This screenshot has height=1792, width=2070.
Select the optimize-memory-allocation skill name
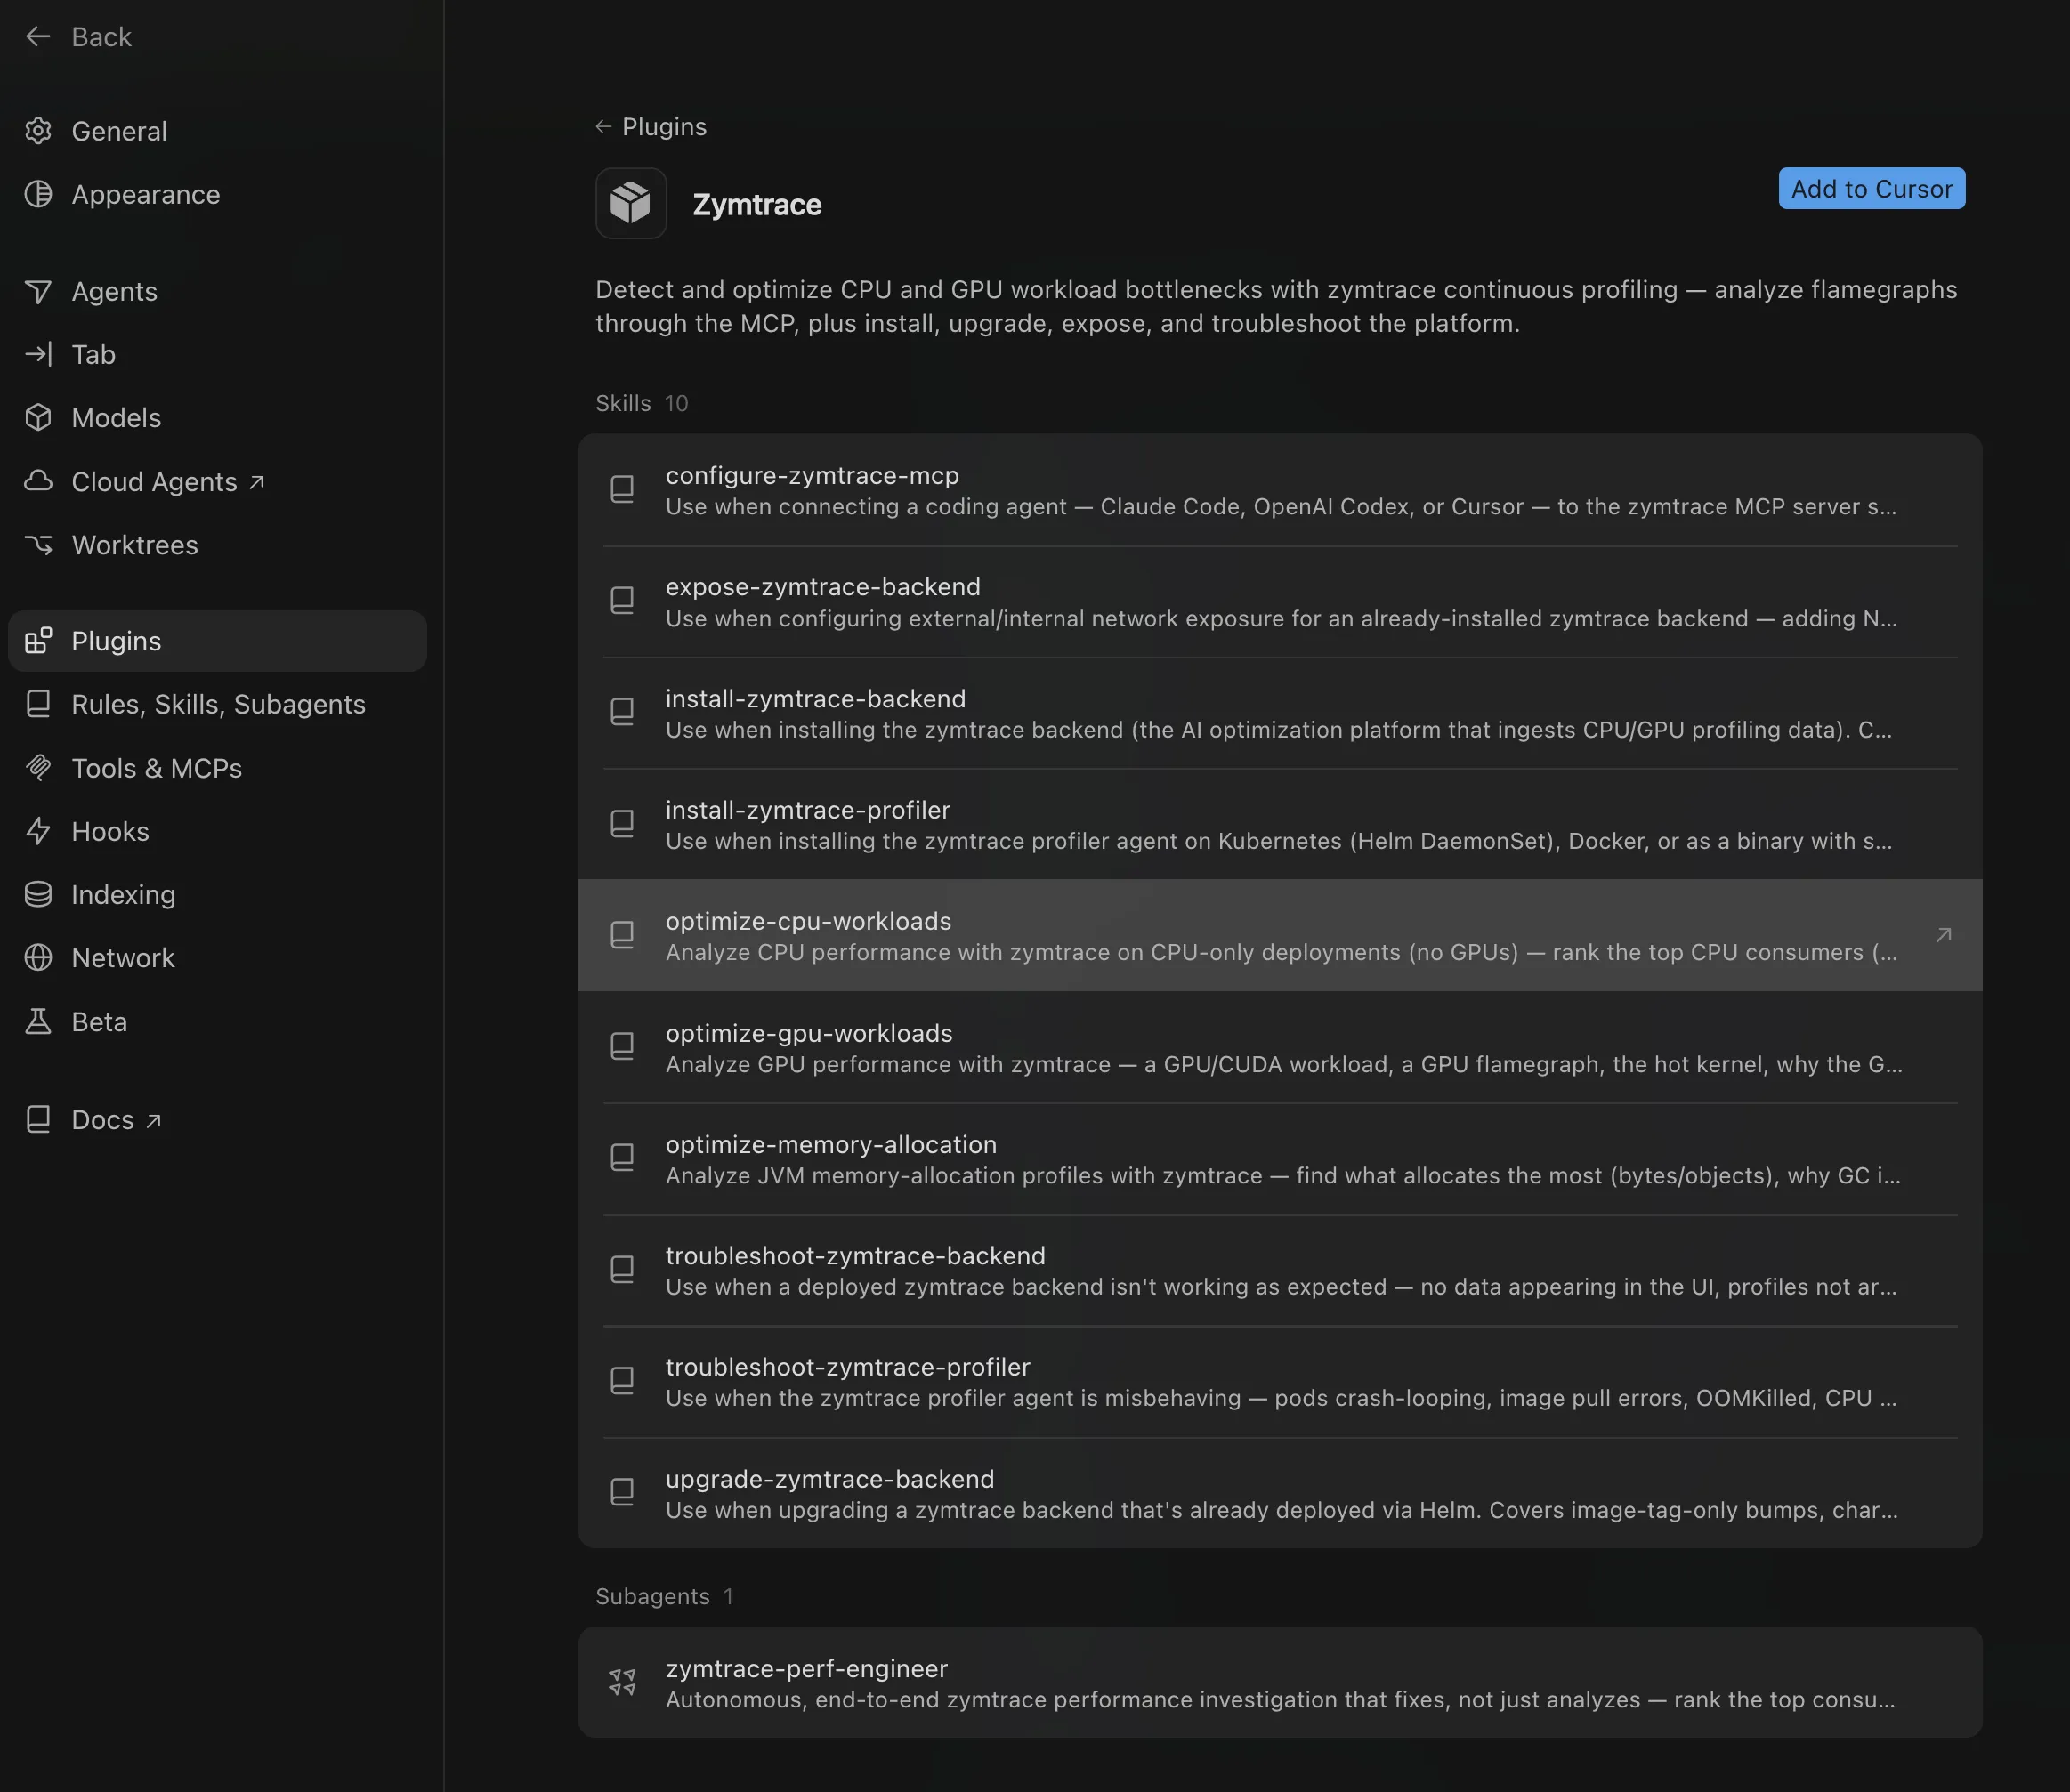point(831,1144)
